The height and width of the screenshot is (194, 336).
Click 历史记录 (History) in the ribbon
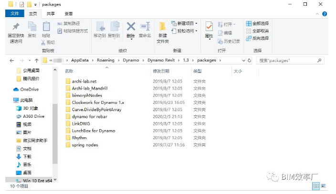[229, 41]
